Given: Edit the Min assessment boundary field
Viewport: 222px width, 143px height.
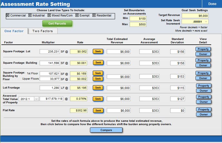Looking at the screenshot, I should click(x=138, y=18).
